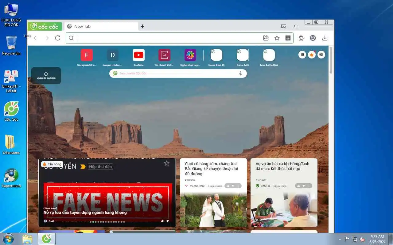Click the orange crown rewards icon

click(312, 55)
